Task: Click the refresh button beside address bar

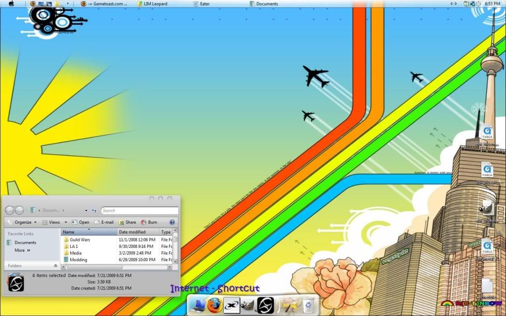Action: click(94, 210)
